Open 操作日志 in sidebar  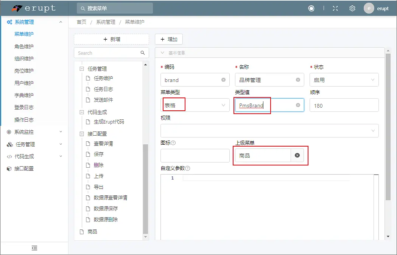[24, 120]
